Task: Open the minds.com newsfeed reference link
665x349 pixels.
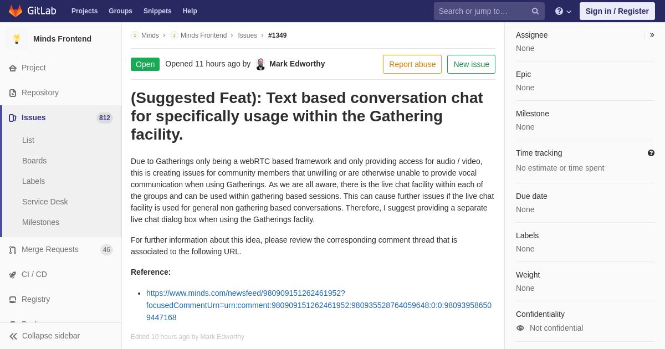Action: tap(319, 305)
